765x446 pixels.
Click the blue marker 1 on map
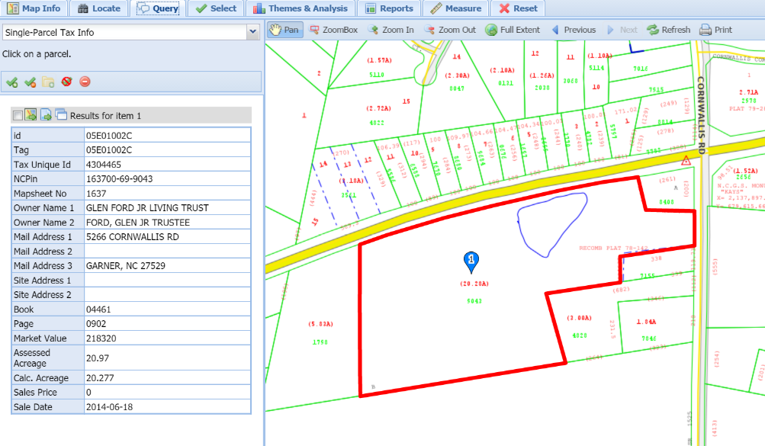(471, 262)
